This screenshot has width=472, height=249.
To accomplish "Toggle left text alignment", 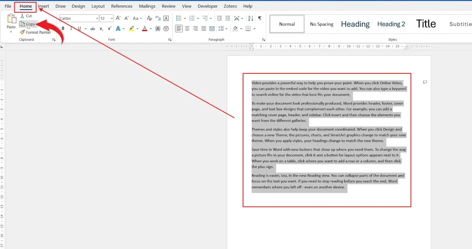I will (x=179, y=29).
